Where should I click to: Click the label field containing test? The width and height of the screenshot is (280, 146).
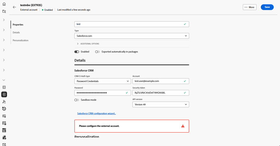pos(132,24)
